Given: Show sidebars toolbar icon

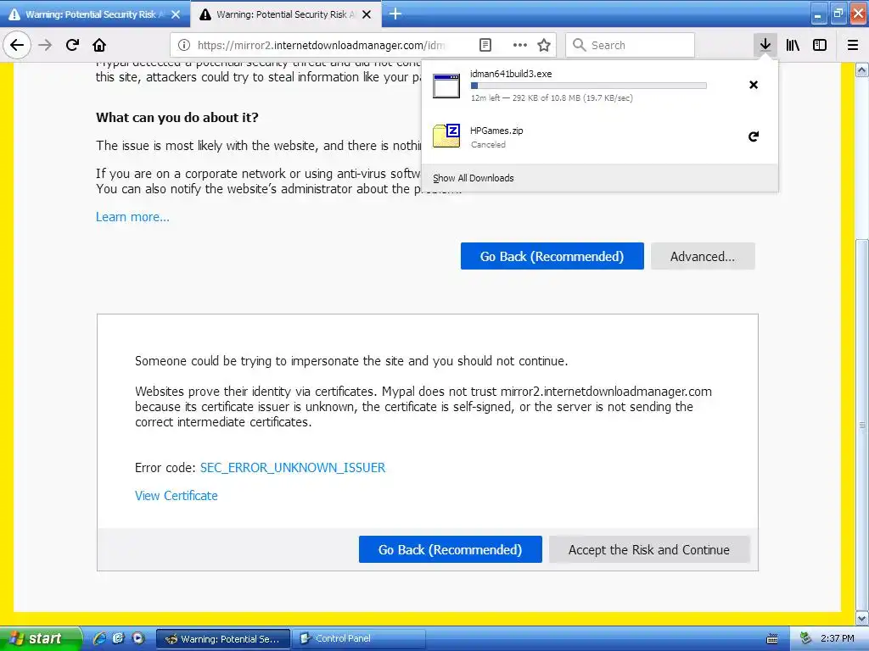Looking at the screenshot, I should click(x=820, y=45).
